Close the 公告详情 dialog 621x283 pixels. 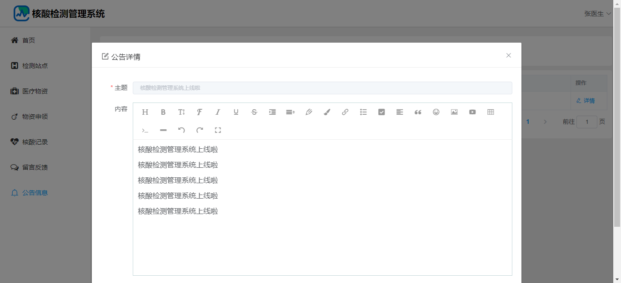point(509,55)
